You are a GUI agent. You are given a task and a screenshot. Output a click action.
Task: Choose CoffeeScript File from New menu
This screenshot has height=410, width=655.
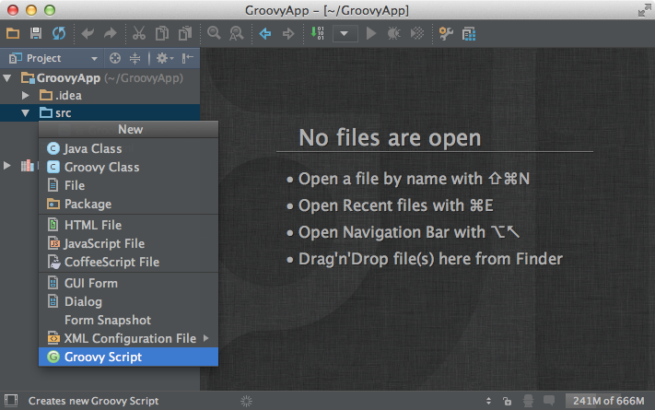tap(128, 262)
